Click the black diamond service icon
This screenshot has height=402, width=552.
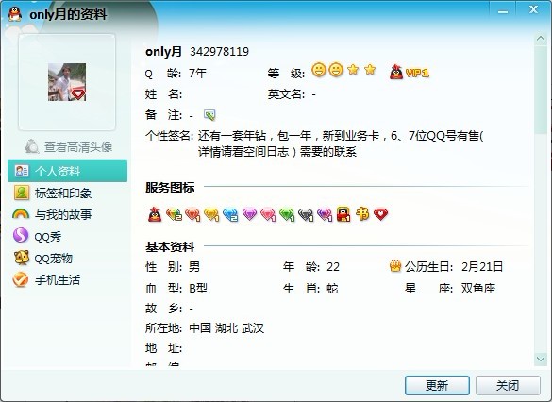(x=306, y=214)
